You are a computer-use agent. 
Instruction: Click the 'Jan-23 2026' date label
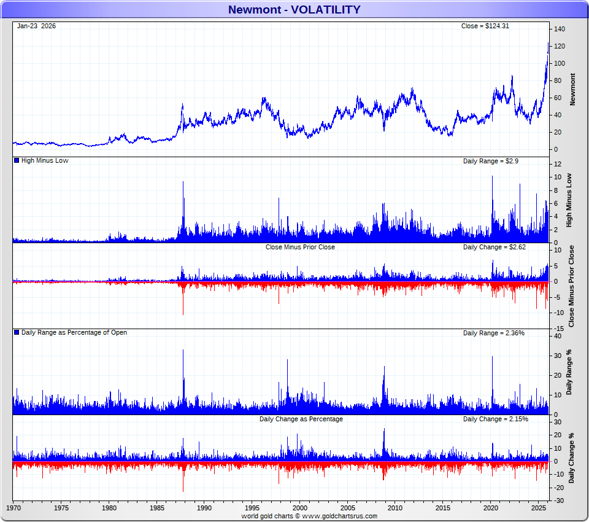point(36,26)
